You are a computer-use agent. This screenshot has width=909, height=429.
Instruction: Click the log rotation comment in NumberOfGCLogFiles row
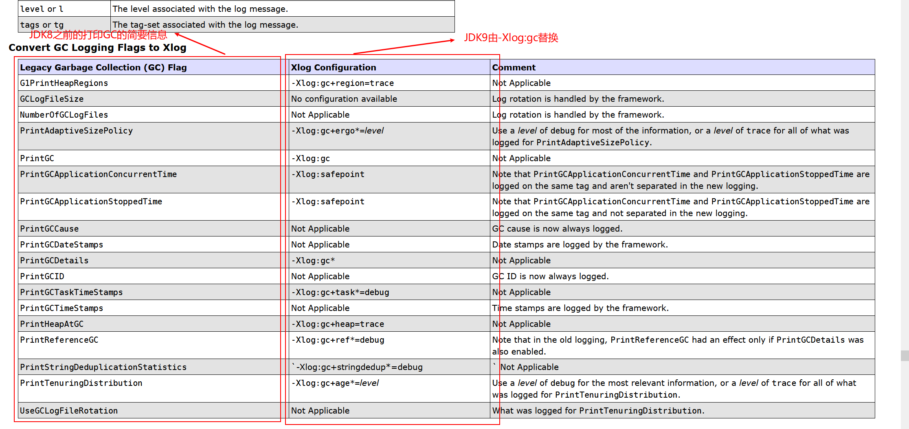click(578, 115)
